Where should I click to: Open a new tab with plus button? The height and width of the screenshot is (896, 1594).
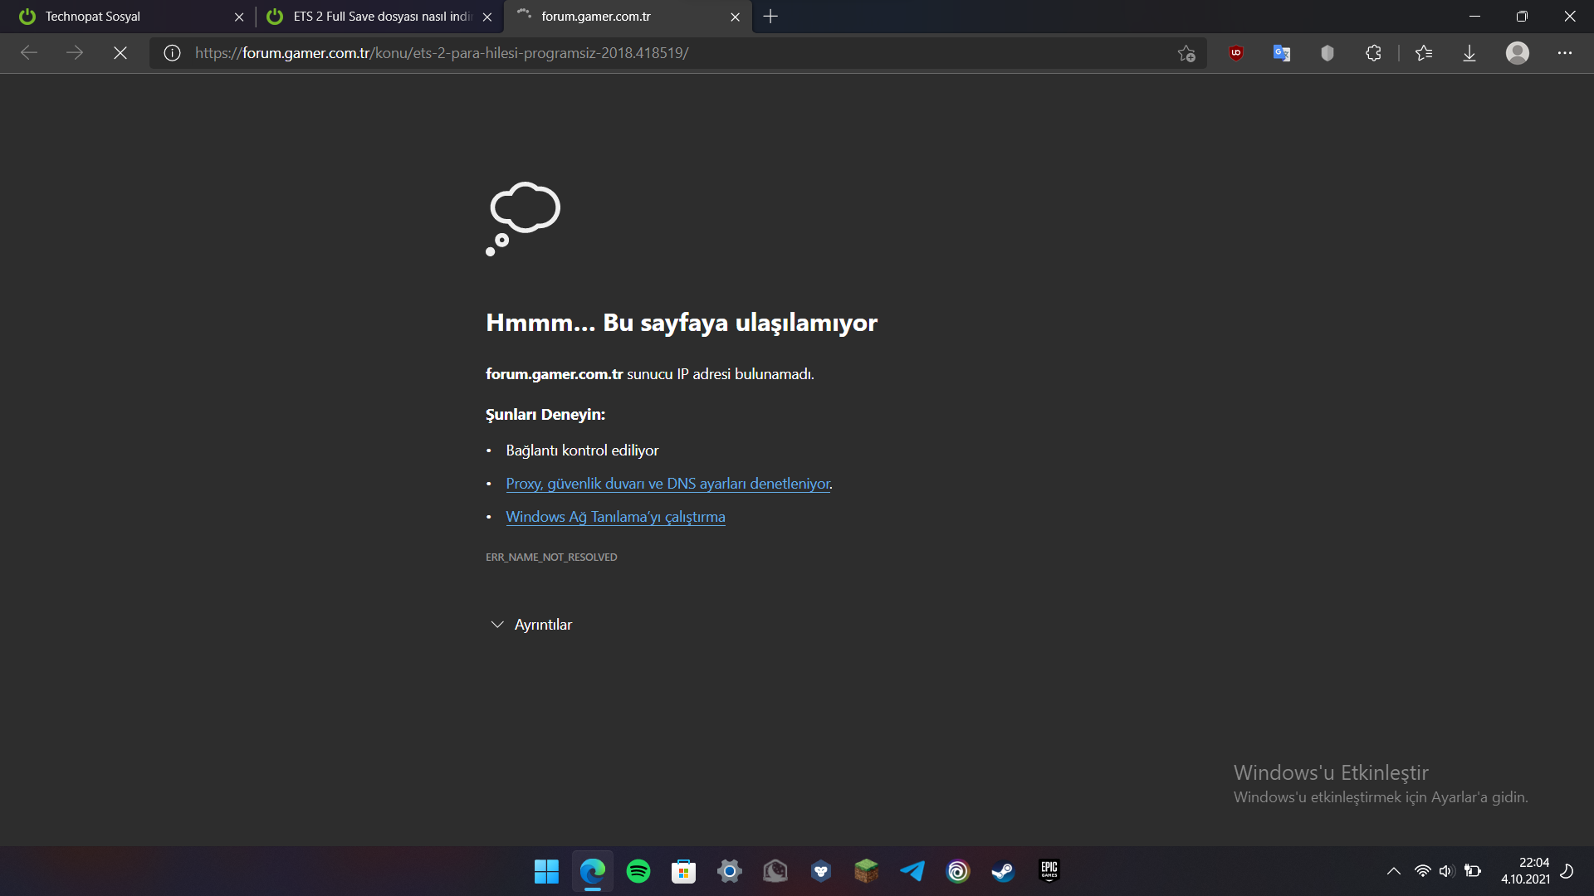770,17
